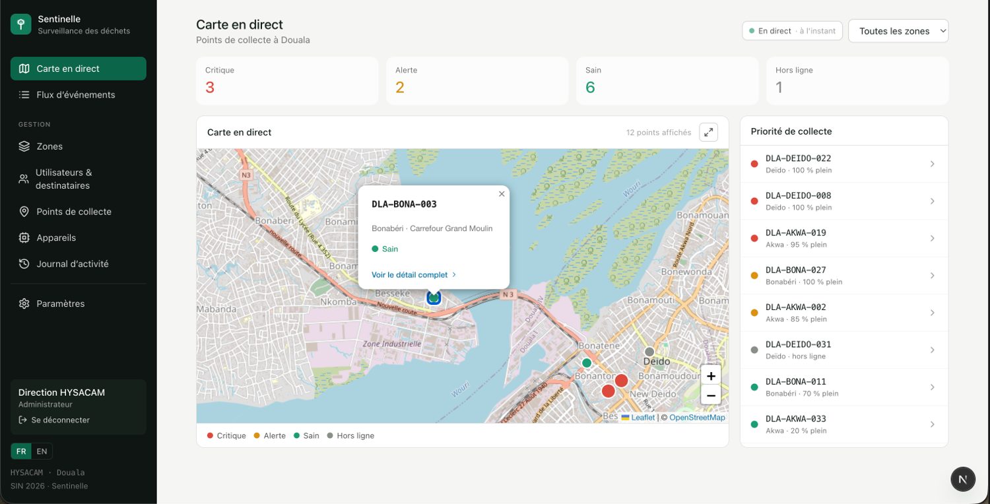Open Carte en direct in sidebar
Screen dimensions: 990x504
[x=79, y=69]
